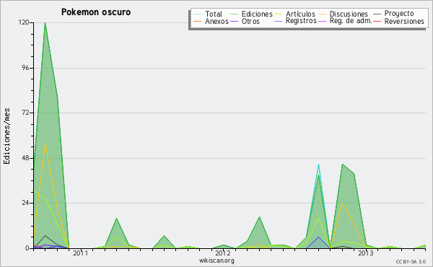Click the 'Ediciones/mes' y-axis title
The height and width of the screenshot is (267, 433).
click(6, 136)
